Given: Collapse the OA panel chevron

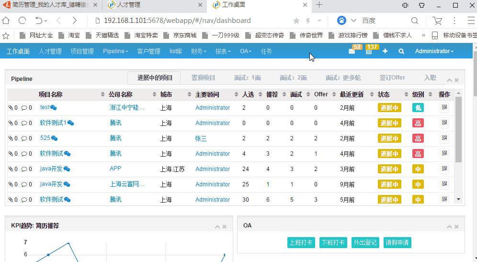Looking at the screenshot, I should tap(449, 227).
